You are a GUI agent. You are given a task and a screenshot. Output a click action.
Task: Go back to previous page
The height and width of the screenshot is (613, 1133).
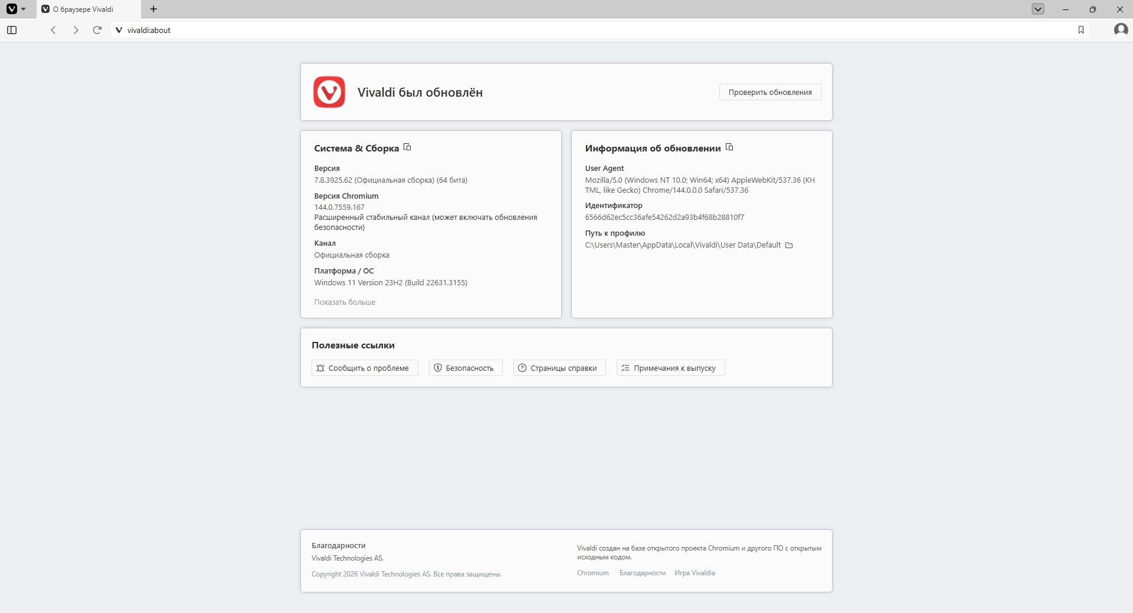[53, 30]
